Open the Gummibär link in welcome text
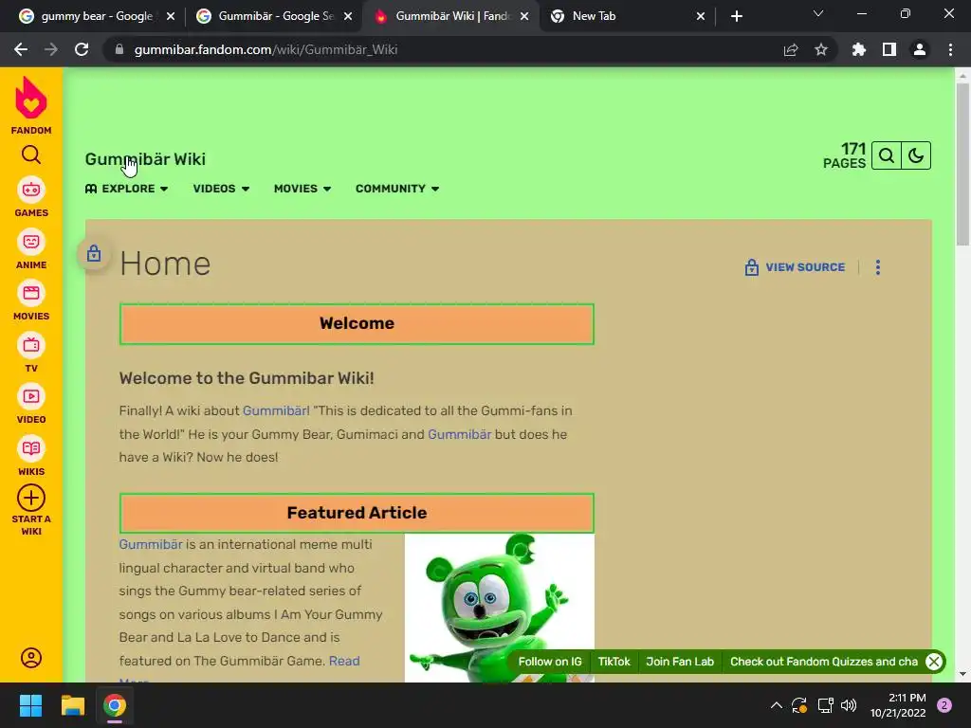The image size is (971, 728). [x=275, y=410]
